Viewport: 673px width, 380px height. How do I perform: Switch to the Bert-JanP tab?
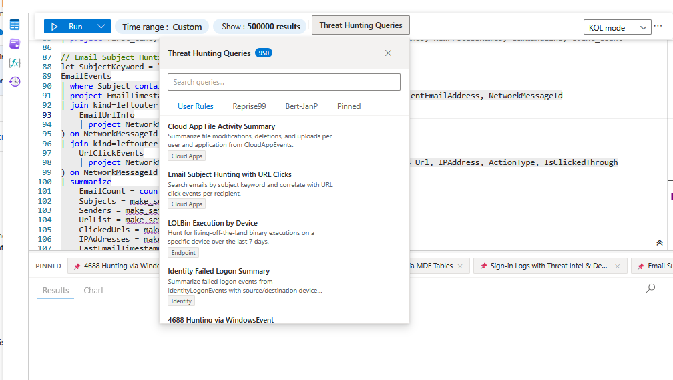(301, 106)
